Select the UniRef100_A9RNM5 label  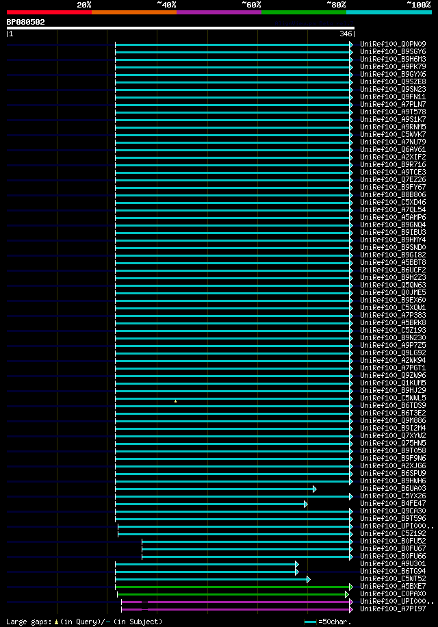point(393,127)
